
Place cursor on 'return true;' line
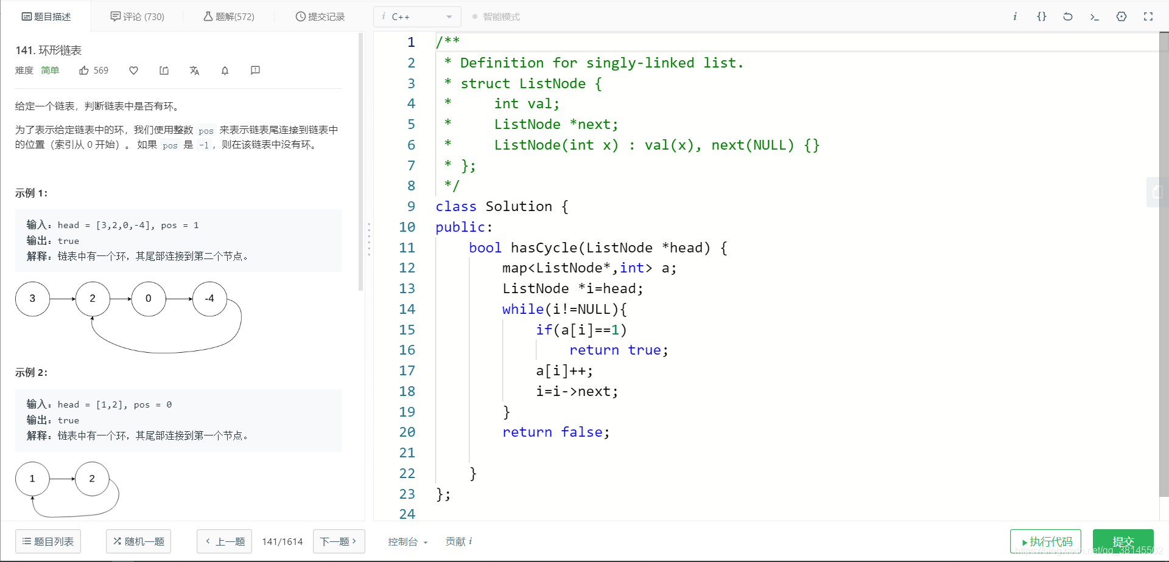(619, 350)
